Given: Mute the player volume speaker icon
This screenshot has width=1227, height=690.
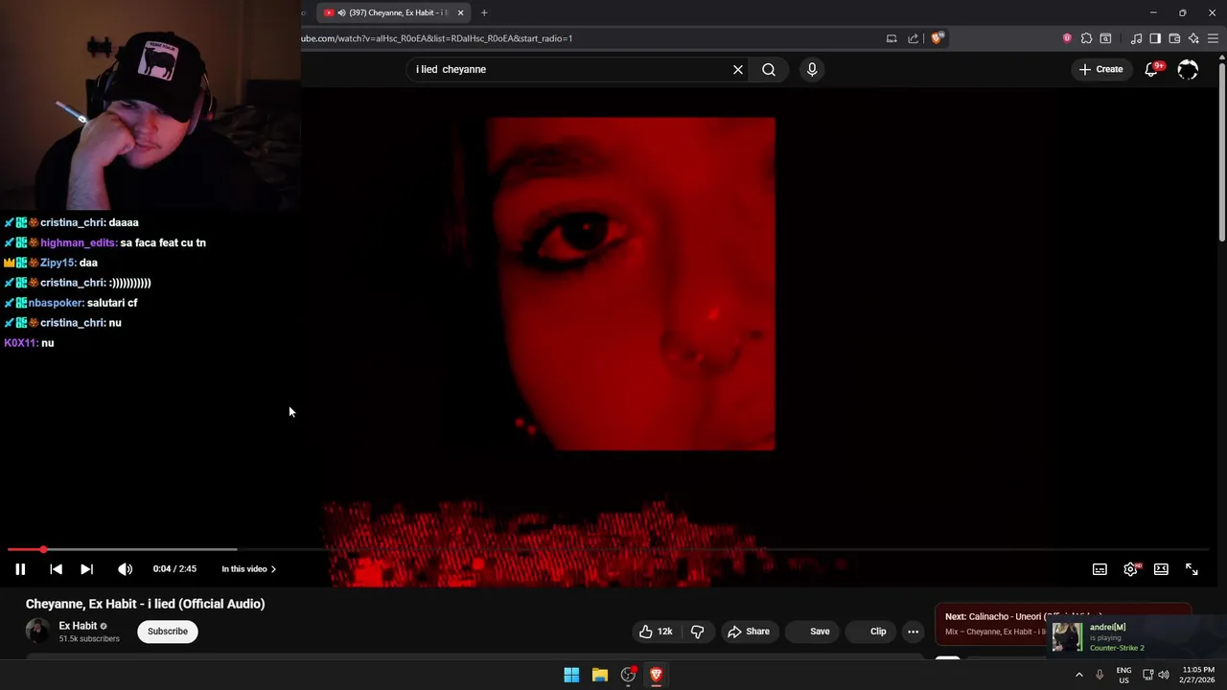Looking at the screenshot, I should [x=126, y=569].
